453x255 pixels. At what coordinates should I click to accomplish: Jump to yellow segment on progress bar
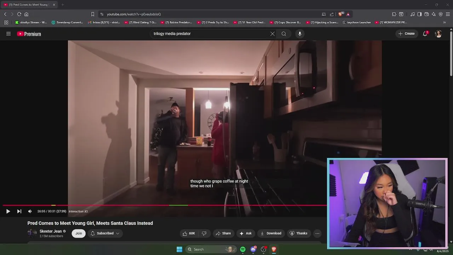[53, 205]
